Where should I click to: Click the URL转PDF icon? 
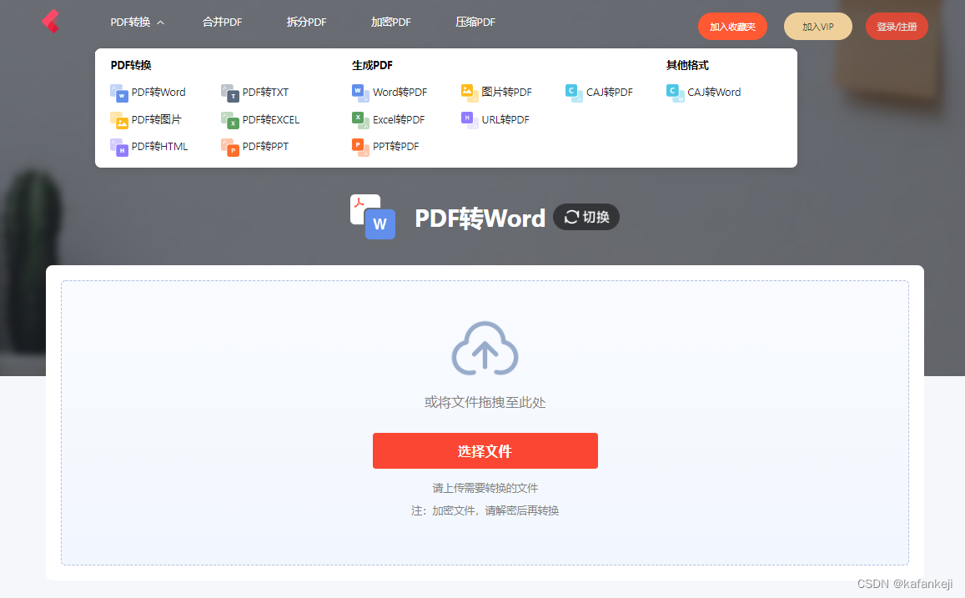tap(470, 120)
